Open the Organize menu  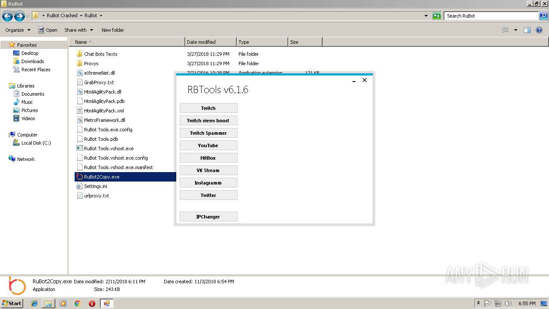[x=18, y=30]
